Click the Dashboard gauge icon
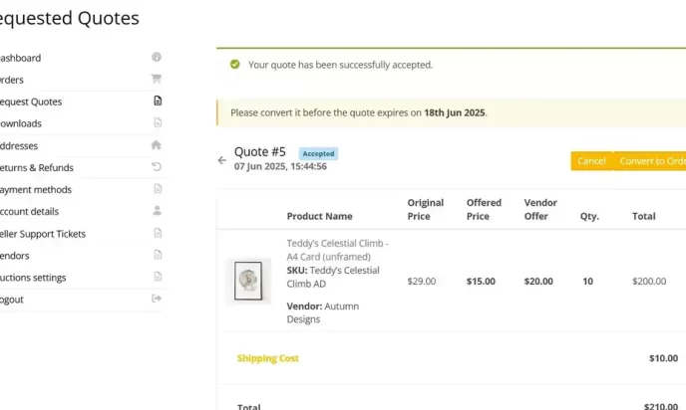The height and width of the screenshot is (410, 686). coord(157,57)
